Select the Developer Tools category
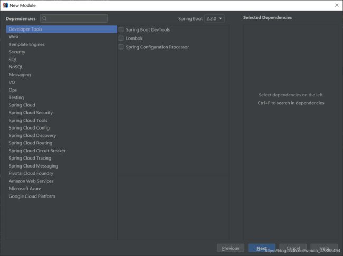This screenshot has width=343, height=256. [x=61, y=29]
